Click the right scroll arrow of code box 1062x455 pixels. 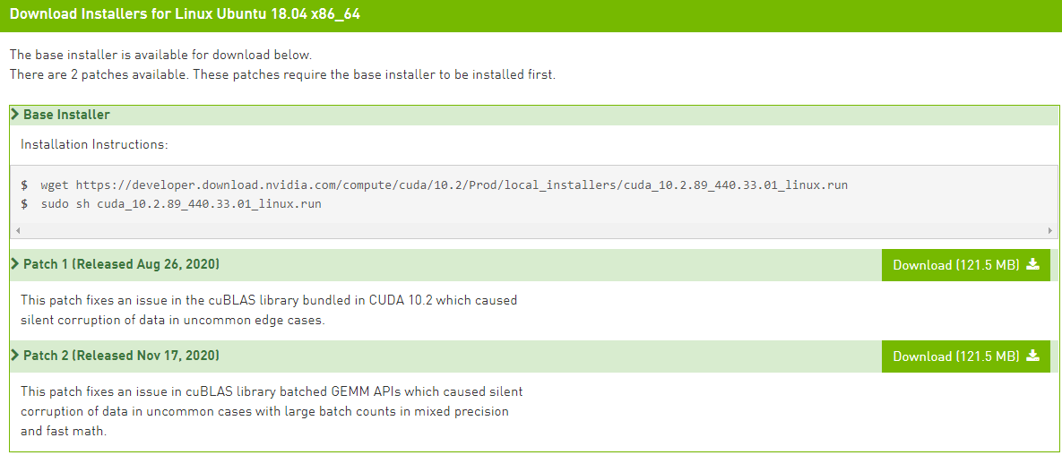(1050, 230)
